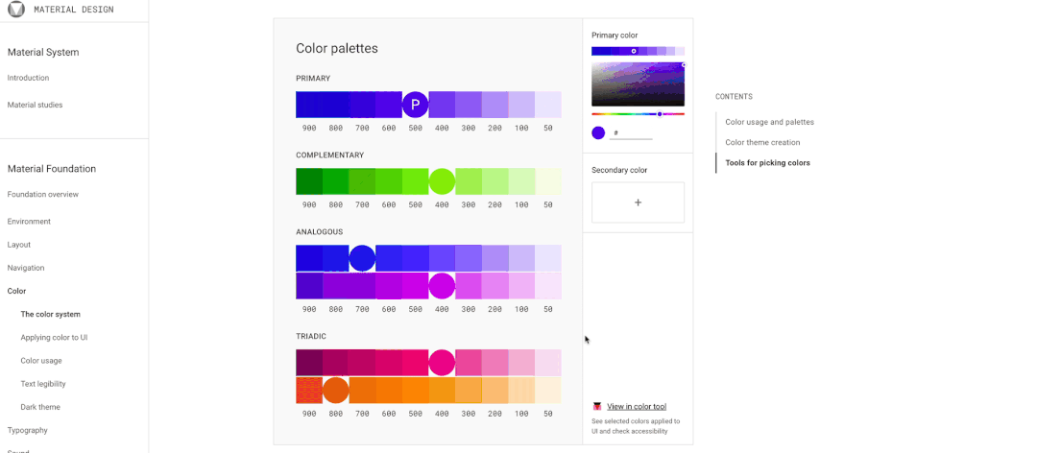Image resolution: width=1037 pixels, height=453 pixels.
Task: Click the plus icon to add secondary color
Action: pyautogui.click(x=638, y=203)
